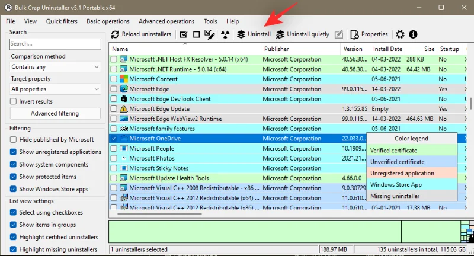Click the Edge DevTools Client icon
Image resolution: width=474 pixels, height=256 pixels.
124,98
